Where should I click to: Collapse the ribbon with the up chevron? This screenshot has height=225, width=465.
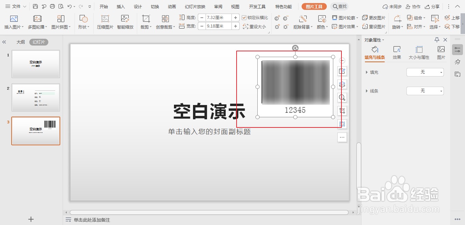point(458,6)
